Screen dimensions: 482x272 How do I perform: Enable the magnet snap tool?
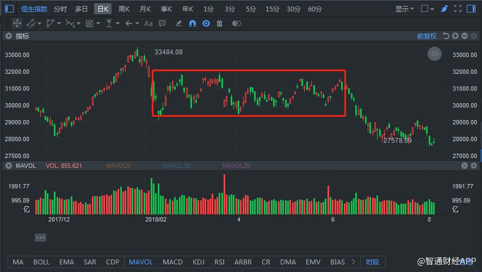click(193, 23)
